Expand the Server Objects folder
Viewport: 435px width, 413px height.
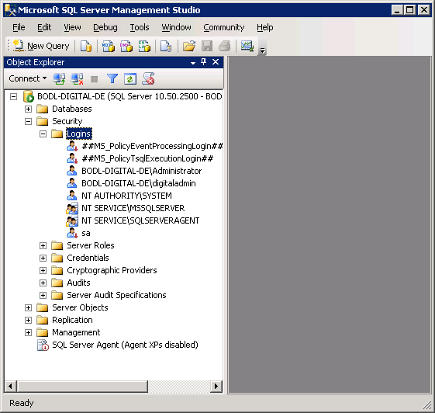pyautogui.click(x=28, y=308)
